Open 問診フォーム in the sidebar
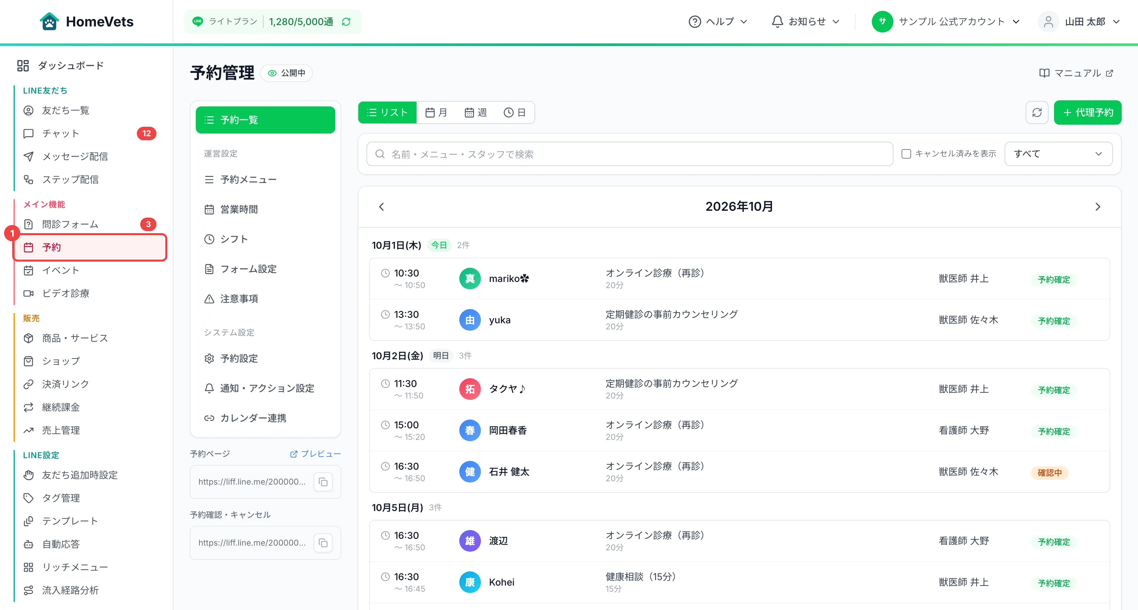Image resolution: width=1138 pixels, height=610 pixels. [90, 225]
